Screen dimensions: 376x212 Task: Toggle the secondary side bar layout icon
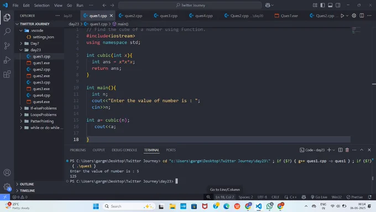pos(338,6)
